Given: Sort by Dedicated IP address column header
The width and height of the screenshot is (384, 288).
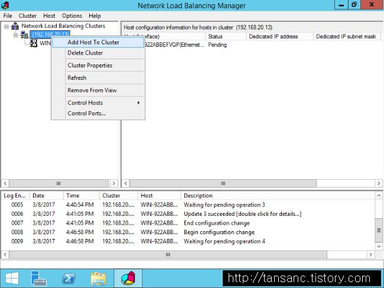Looking at the screenshot, I should [x=279, y=37].
